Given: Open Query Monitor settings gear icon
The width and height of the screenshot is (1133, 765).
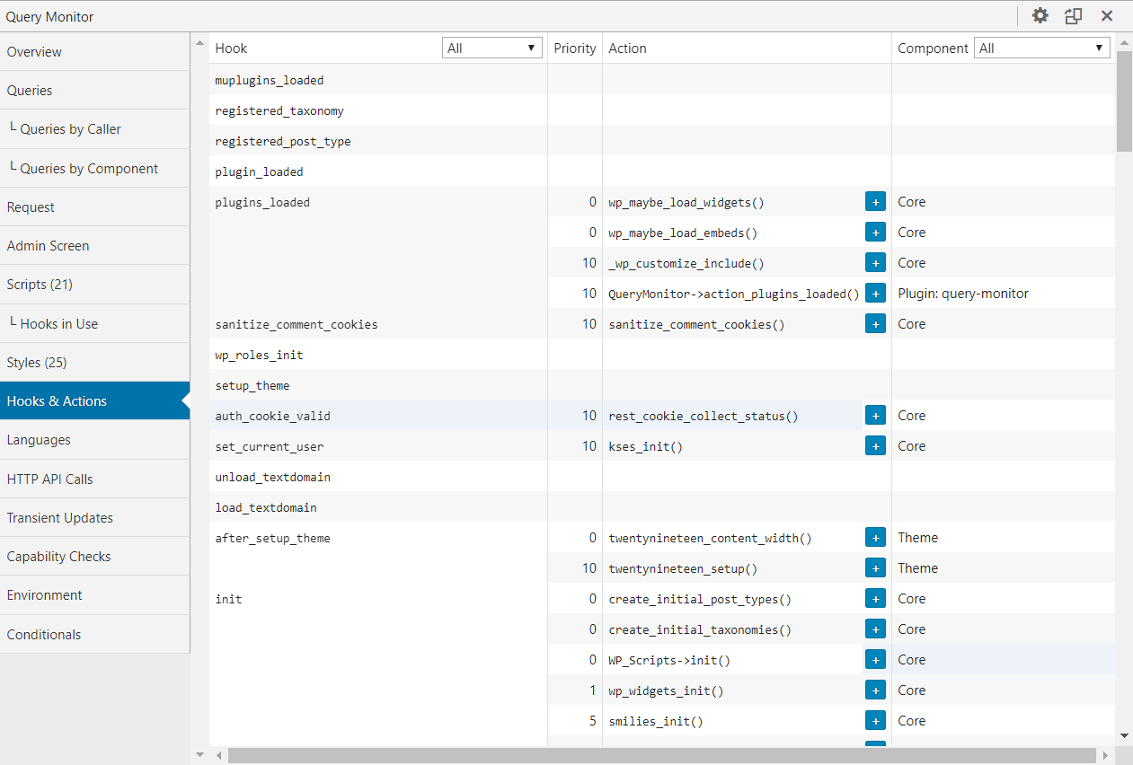Looking at the screenshot, I should click(1040, 16).
